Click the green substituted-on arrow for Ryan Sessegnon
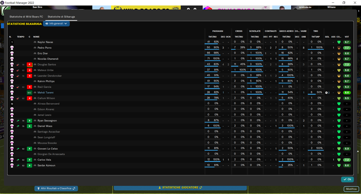Viewport: 361px width, 194px height. (29, 121)
